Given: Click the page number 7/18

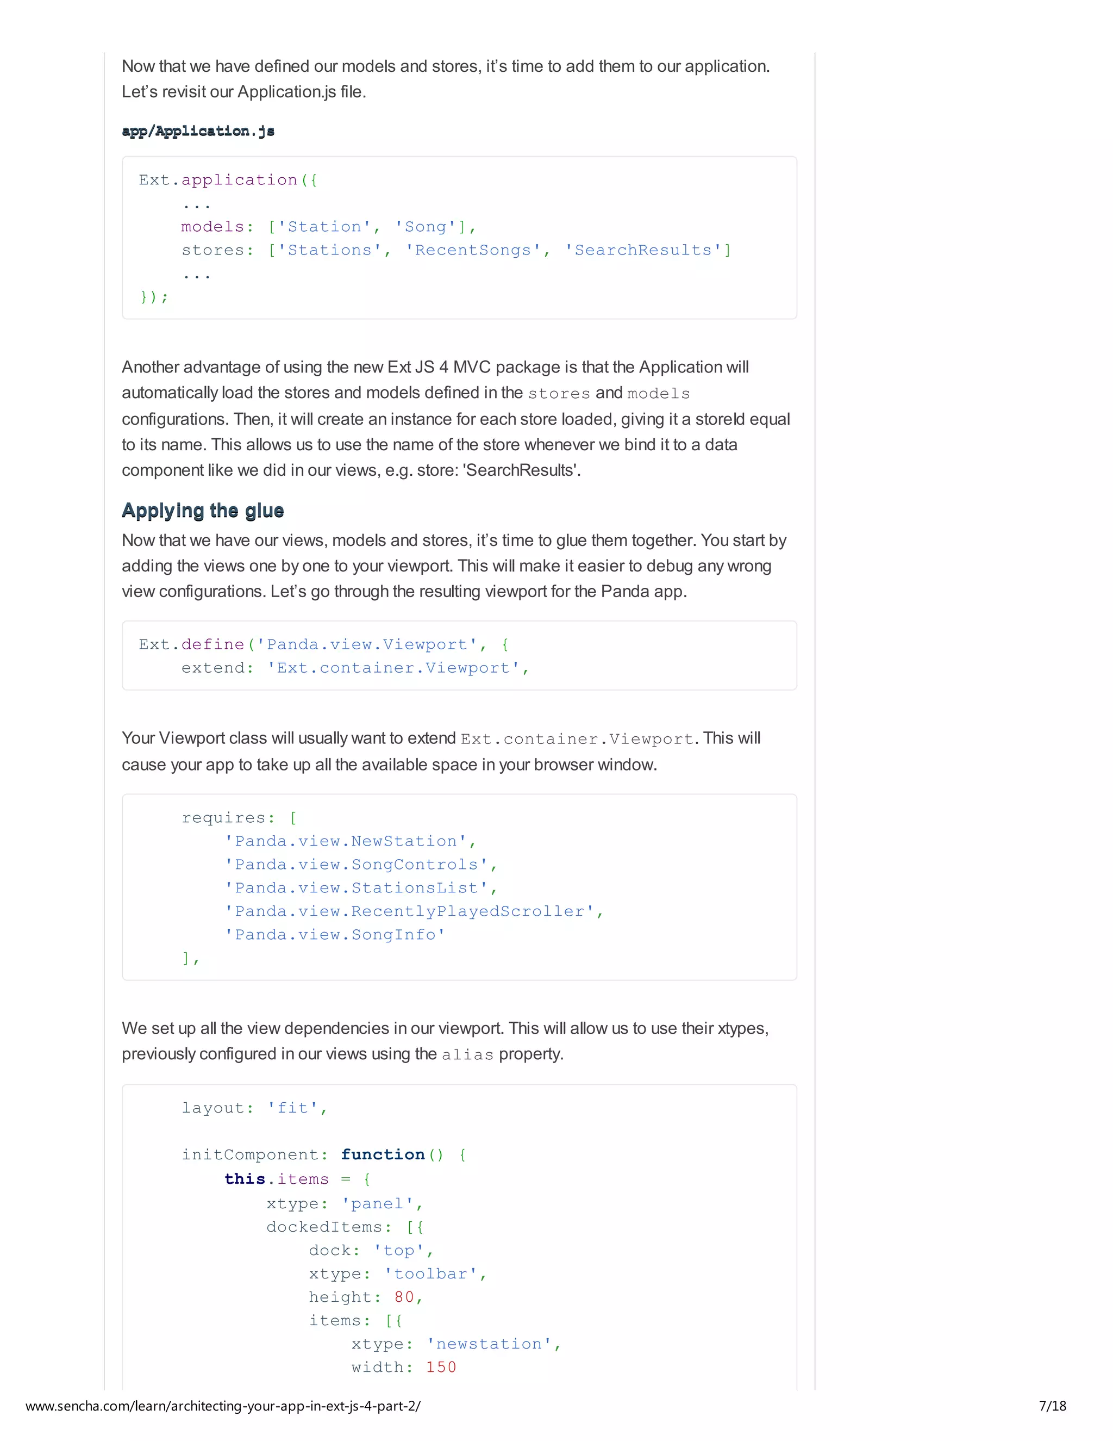Looking at the screenshot, I should (1052, 1406).
